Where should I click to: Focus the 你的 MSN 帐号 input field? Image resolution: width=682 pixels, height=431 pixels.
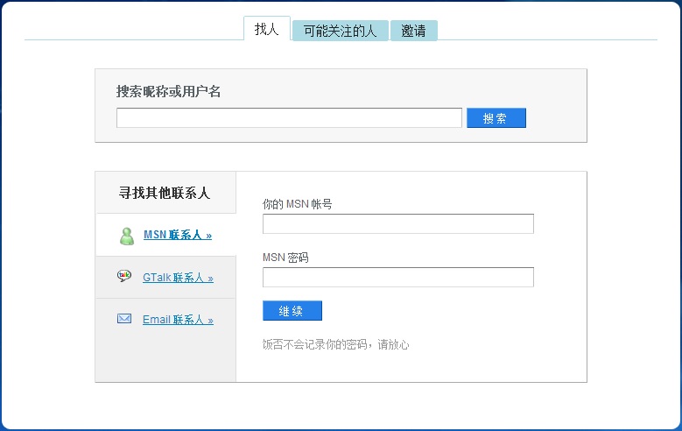398,223
